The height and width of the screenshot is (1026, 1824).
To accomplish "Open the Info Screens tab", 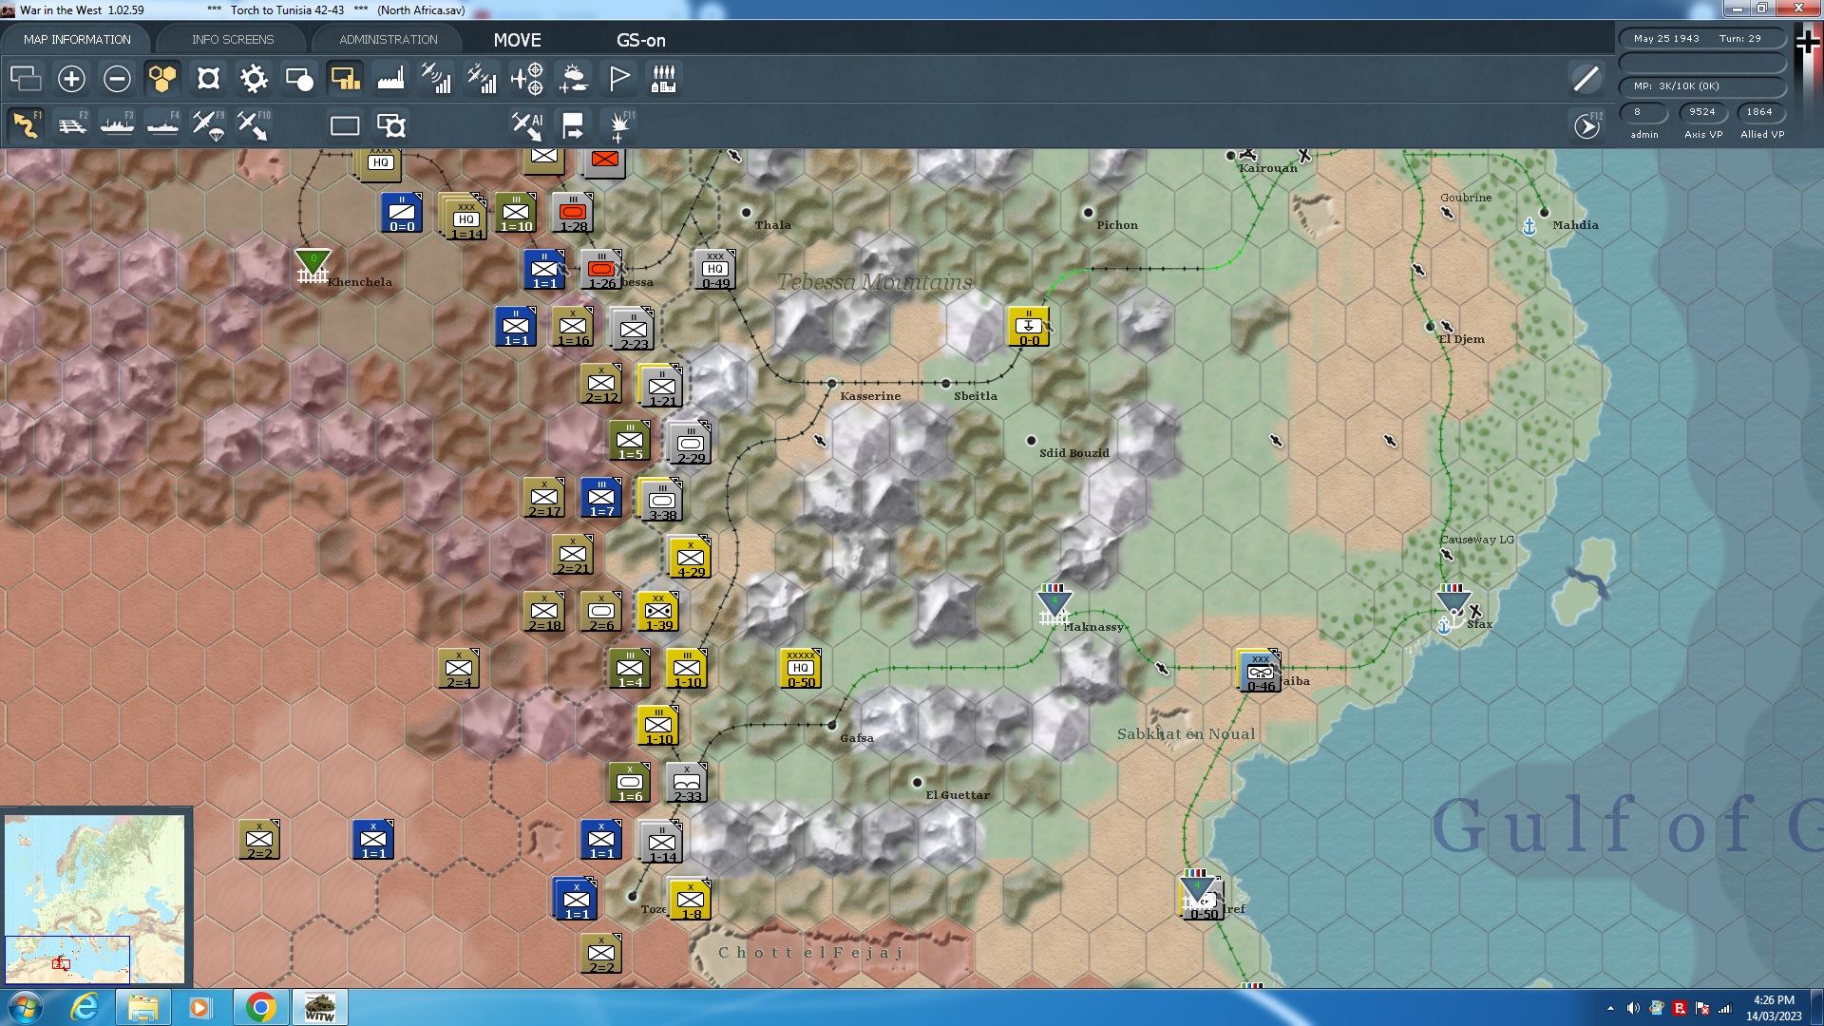I will [x=233, y=40].
